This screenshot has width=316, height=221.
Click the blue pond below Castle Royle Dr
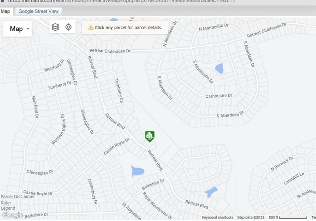(x=137, y=171)
